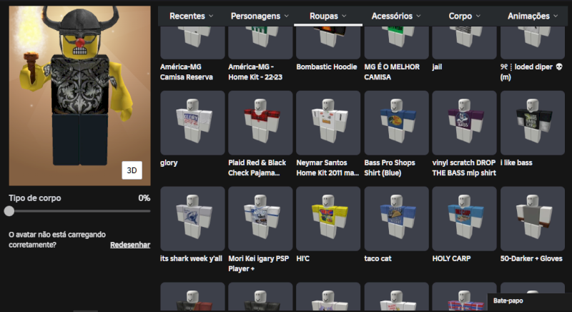Select the Bombastic Hoodie thumbnail
The width and height of the screenshot is (572, 312).
328,43
